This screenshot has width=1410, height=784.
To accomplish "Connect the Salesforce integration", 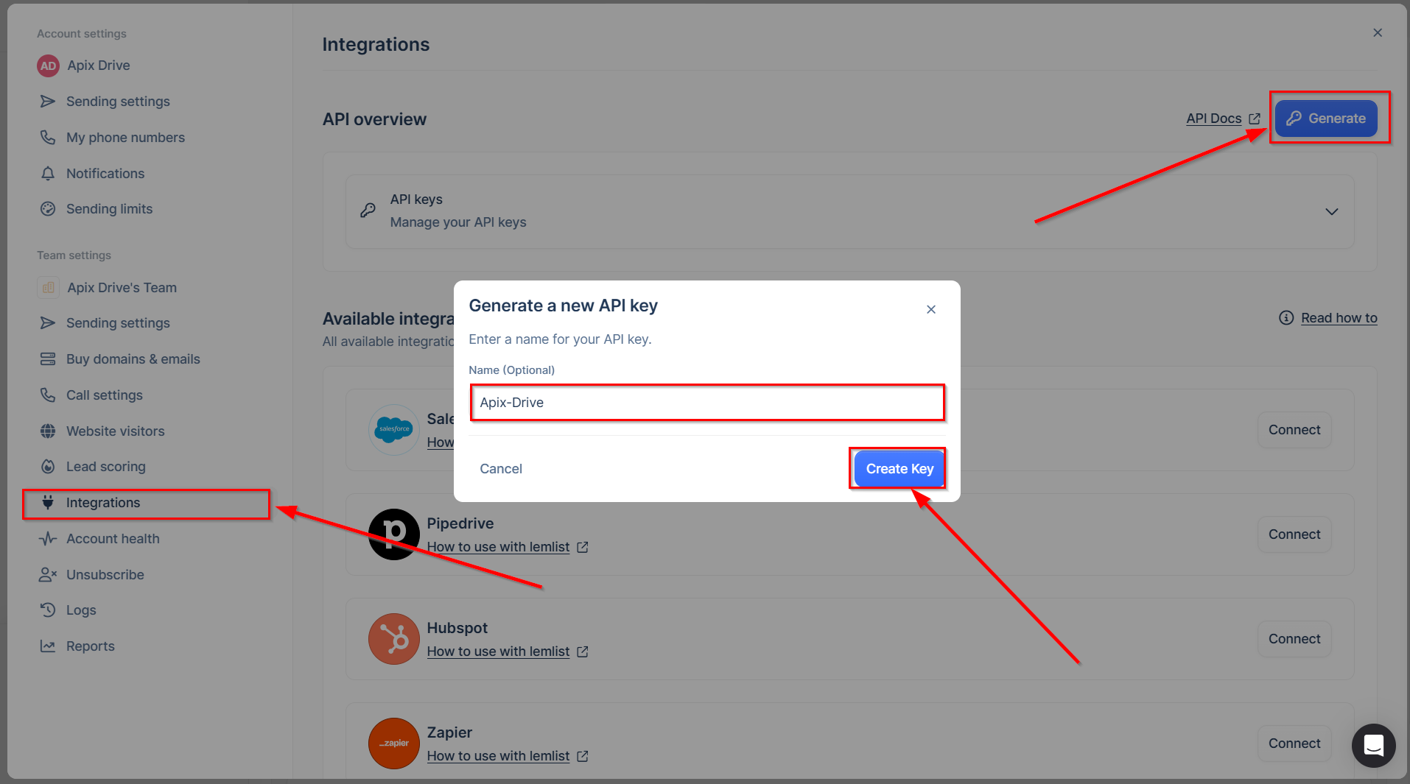I will coord(1294,429).
